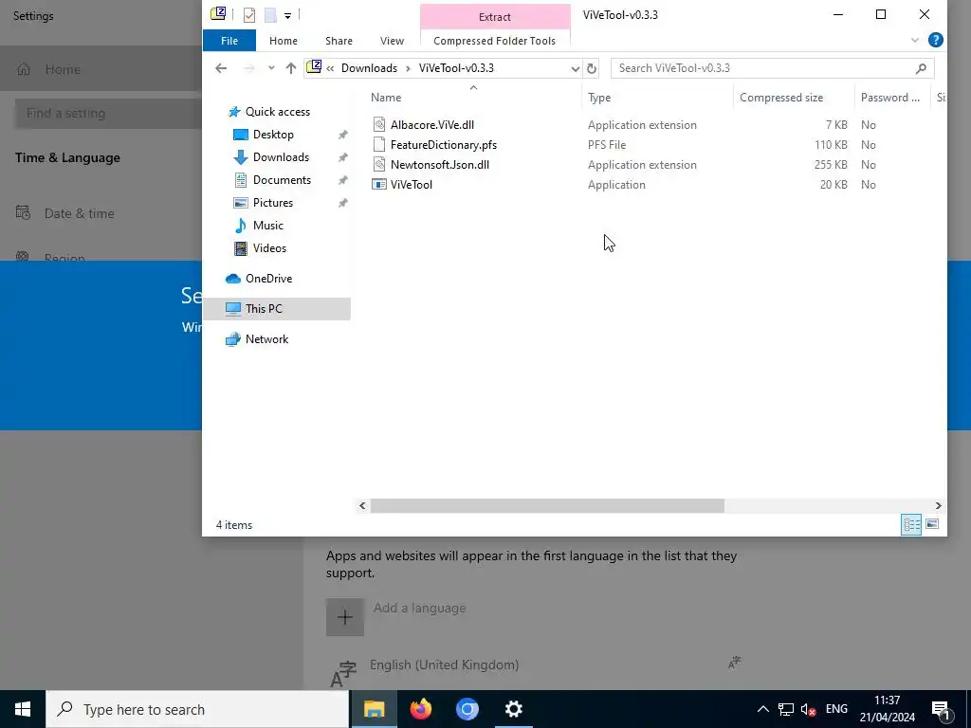The image size is (971, 728).
Task: Select the Albacore.ViVe.dll file
Action: coord(431,125)
